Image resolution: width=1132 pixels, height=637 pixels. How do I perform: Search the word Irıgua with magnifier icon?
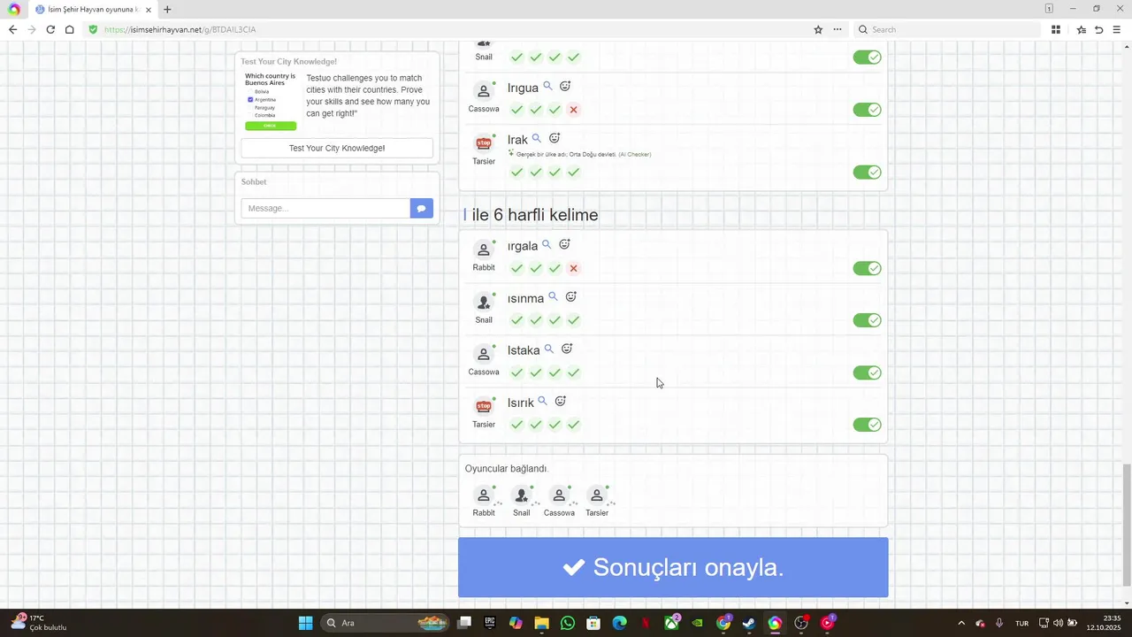tap(547, 86)
